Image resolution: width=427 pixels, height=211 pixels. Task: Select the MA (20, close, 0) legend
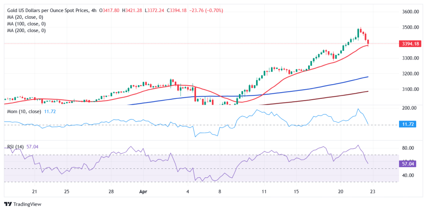coord(25,17)
